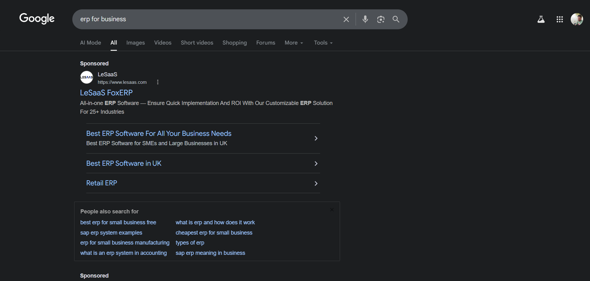Close the People also search for box
The width and height of the screenshot is (590, 281).
[x=332, y=210]
